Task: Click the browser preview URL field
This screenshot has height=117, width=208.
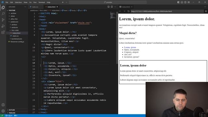Action: pyautogui.click(x=167, y=11)
